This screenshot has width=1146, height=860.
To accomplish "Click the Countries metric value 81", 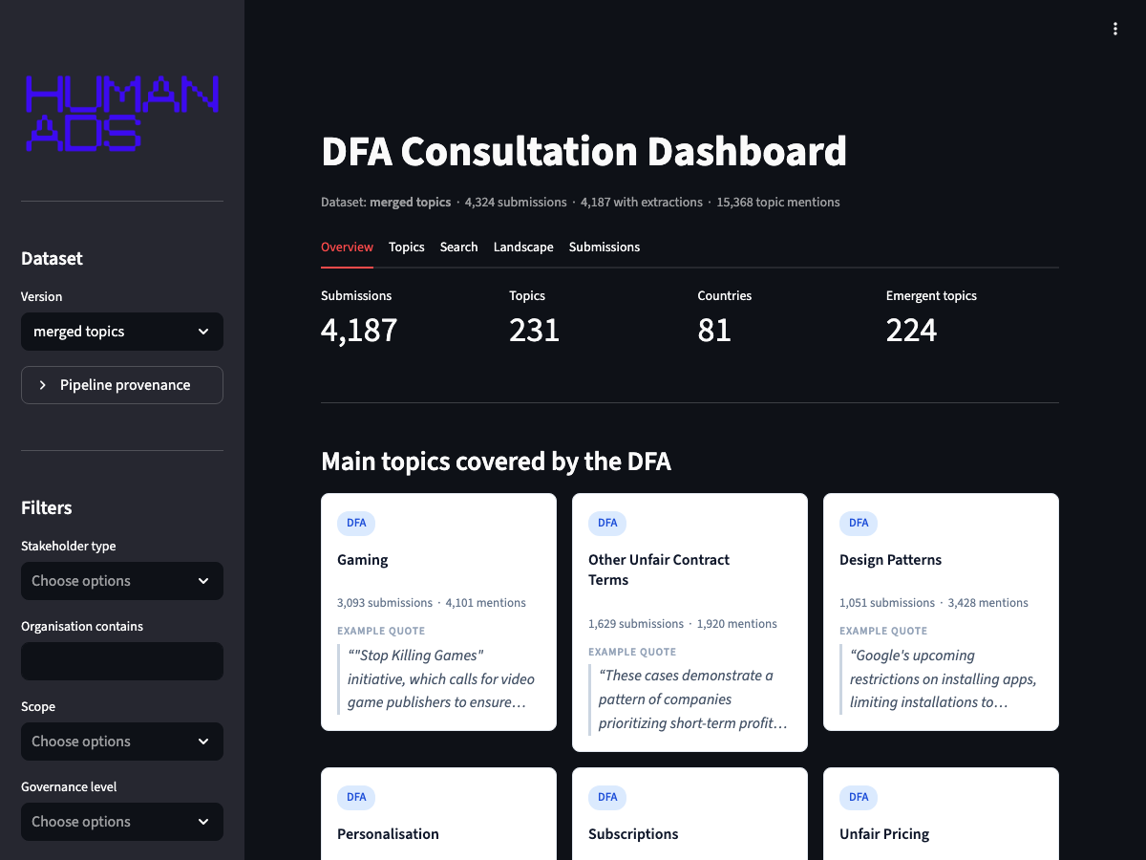I will (x=714, y=331).
